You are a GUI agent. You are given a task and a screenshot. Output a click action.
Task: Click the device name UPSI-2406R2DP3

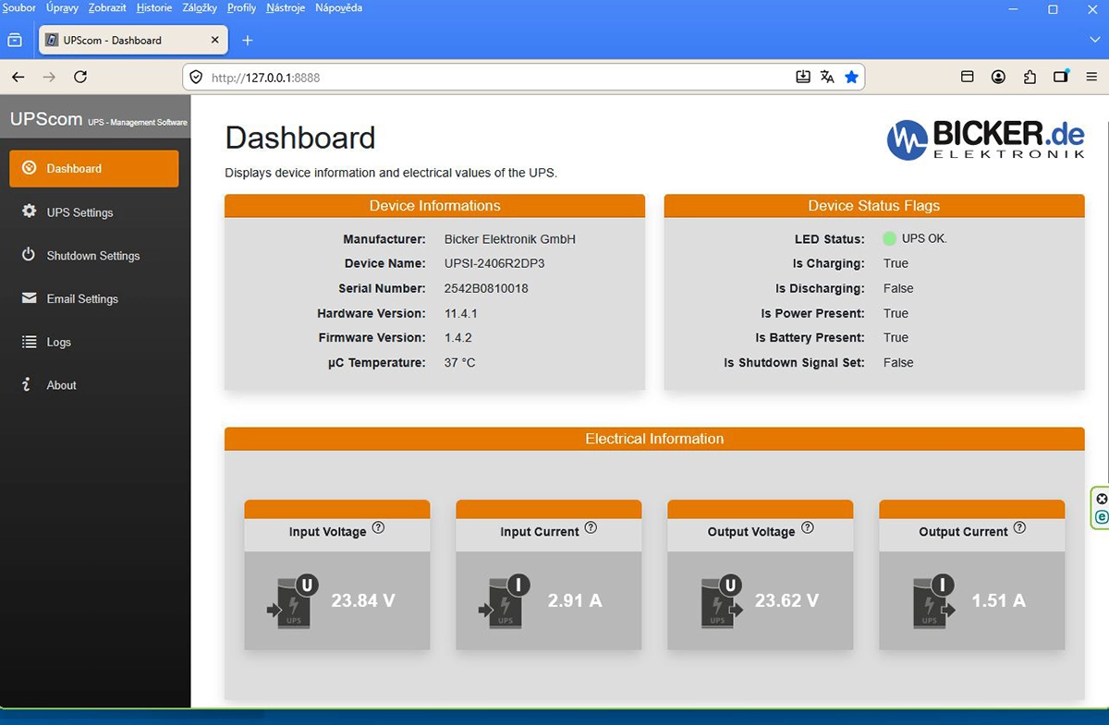click(x=494, y=263)
